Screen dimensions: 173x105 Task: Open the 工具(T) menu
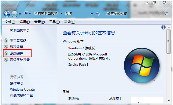[x=54, y=22]
